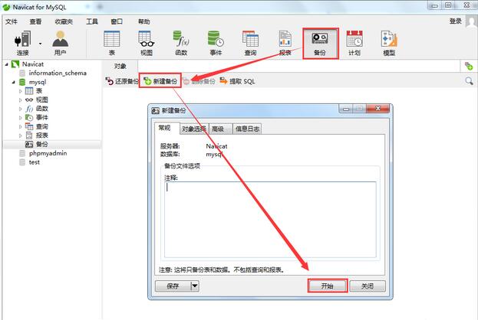
Task: Select the 对象 tab
Action: coord(120,67)
